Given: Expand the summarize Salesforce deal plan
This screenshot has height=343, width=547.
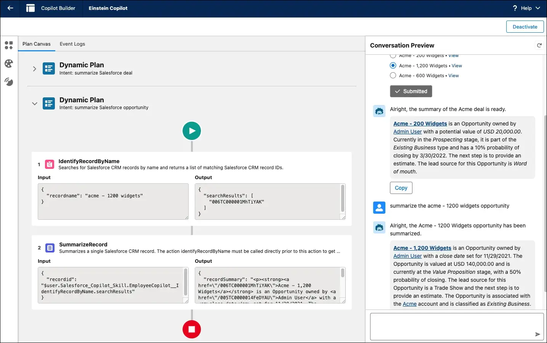Looking at the screenshot, I should coord(34,69).
